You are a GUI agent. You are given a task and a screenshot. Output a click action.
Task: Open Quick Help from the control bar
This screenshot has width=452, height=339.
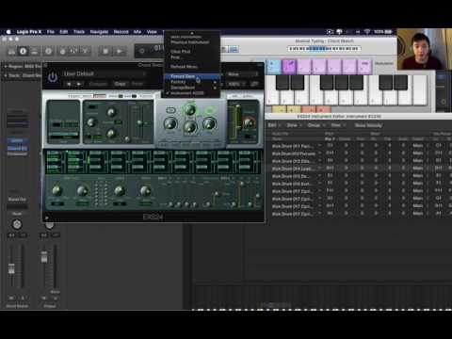click(48, 51)
